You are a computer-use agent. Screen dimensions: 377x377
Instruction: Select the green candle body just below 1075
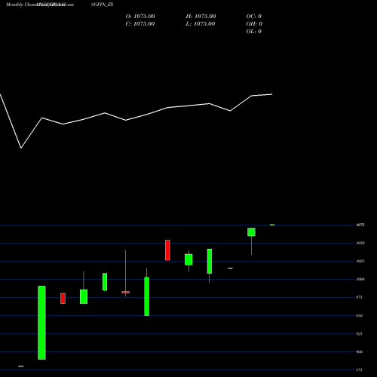(251, 232)
